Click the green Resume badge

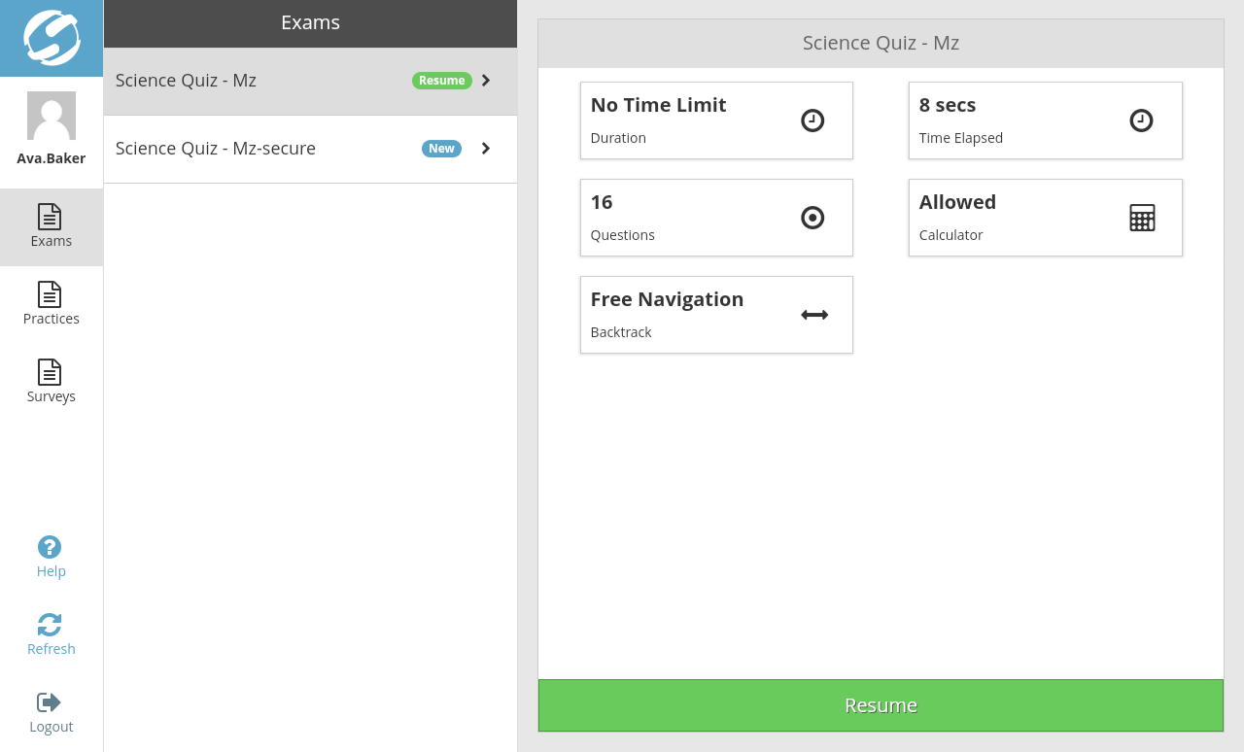(x=441, y=81)
